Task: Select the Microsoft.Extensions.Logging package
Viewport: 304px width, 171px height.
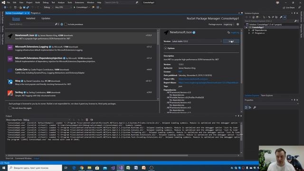Action: coord(81,48)
